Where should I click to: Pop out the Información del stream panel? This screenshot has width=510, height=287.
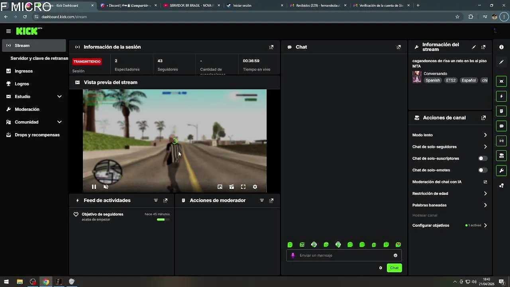coord(483,47)
